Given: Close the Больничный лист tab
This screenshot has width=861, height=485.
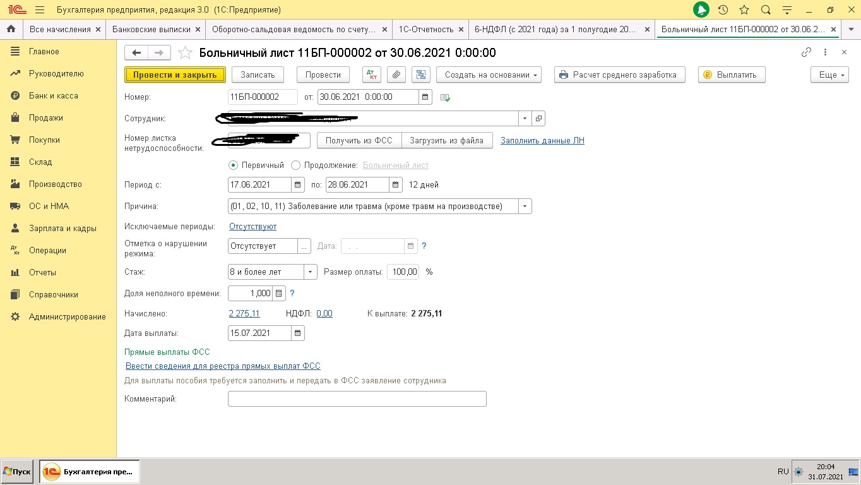Looking at the screenshot, I should pos(834,29).
